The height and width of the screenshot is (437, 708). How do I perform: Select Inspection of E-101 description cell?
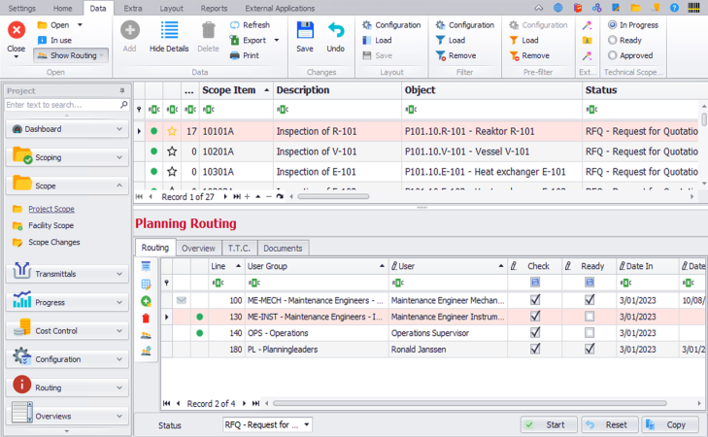point(337,172)
